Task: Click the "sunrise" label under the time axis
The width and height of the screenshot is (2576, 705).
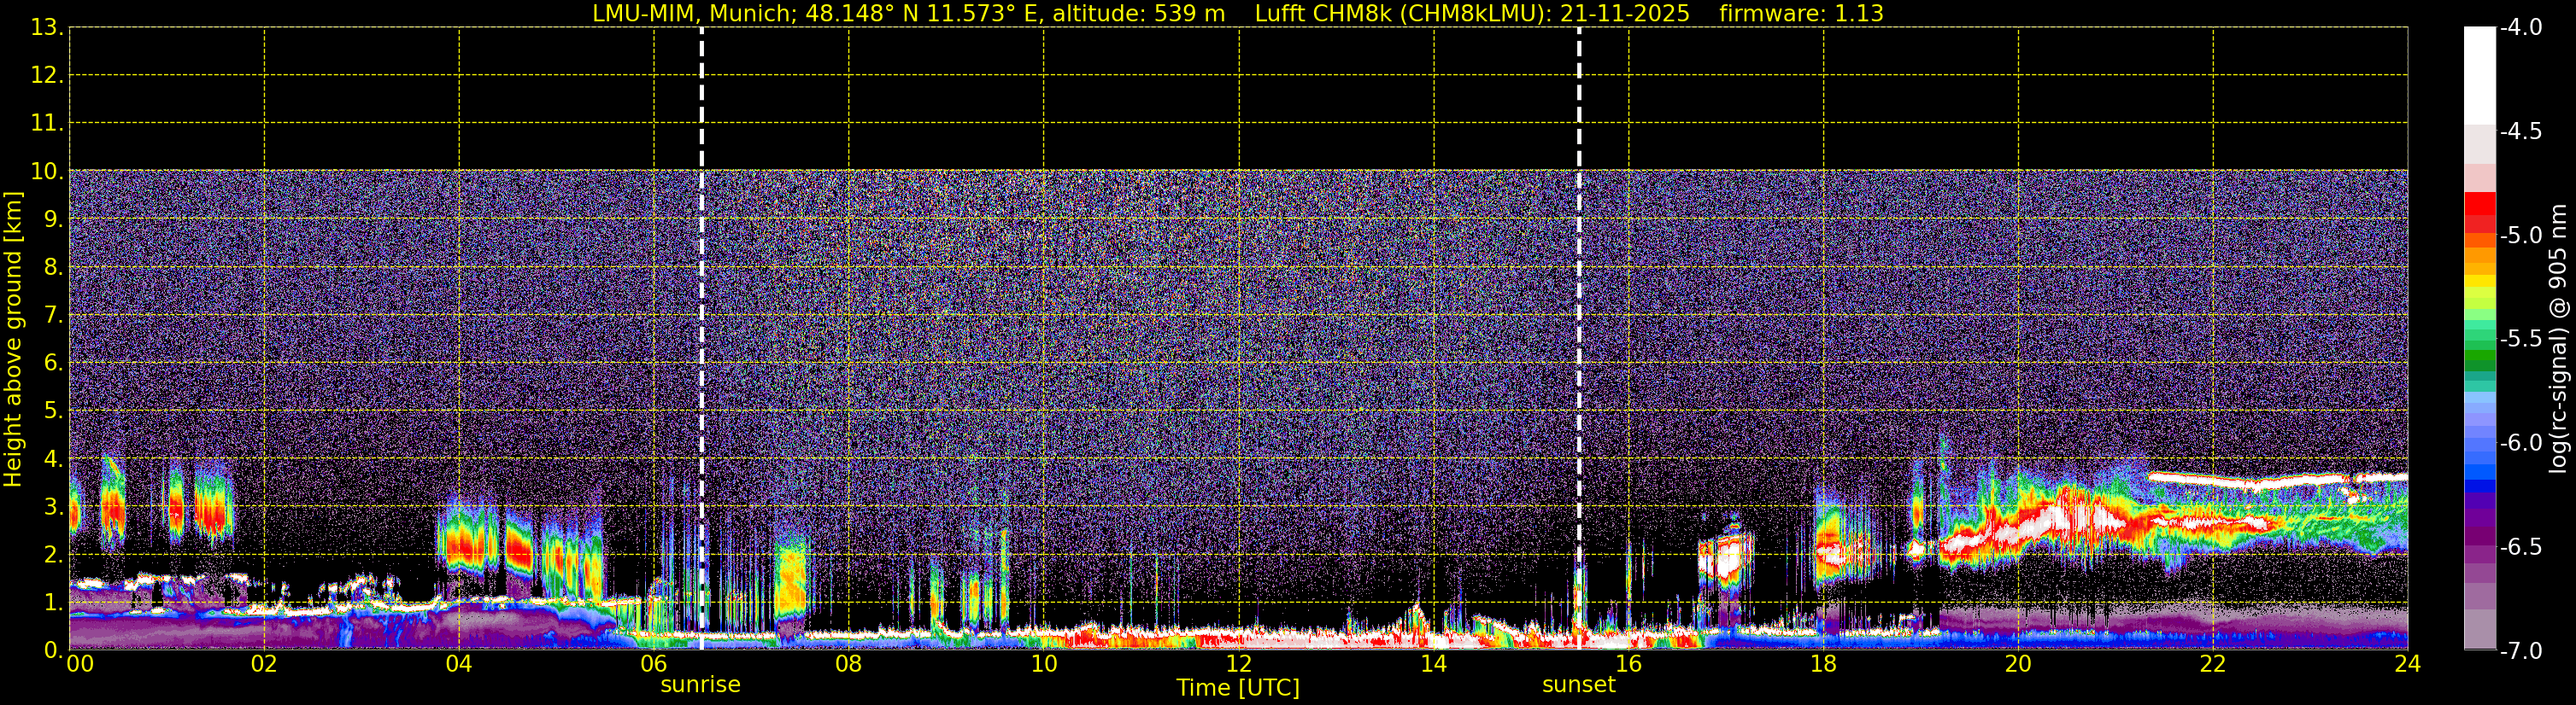Action: click(x=700, y=685)
